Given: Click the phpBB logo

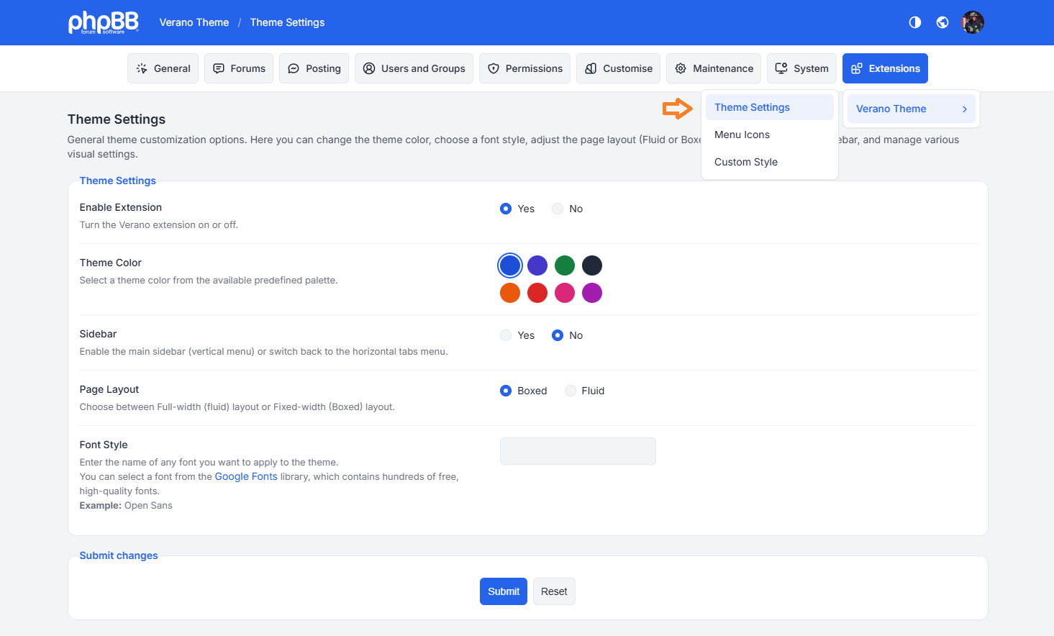Looking at the screenshot, I should click(x=103, y=22).
